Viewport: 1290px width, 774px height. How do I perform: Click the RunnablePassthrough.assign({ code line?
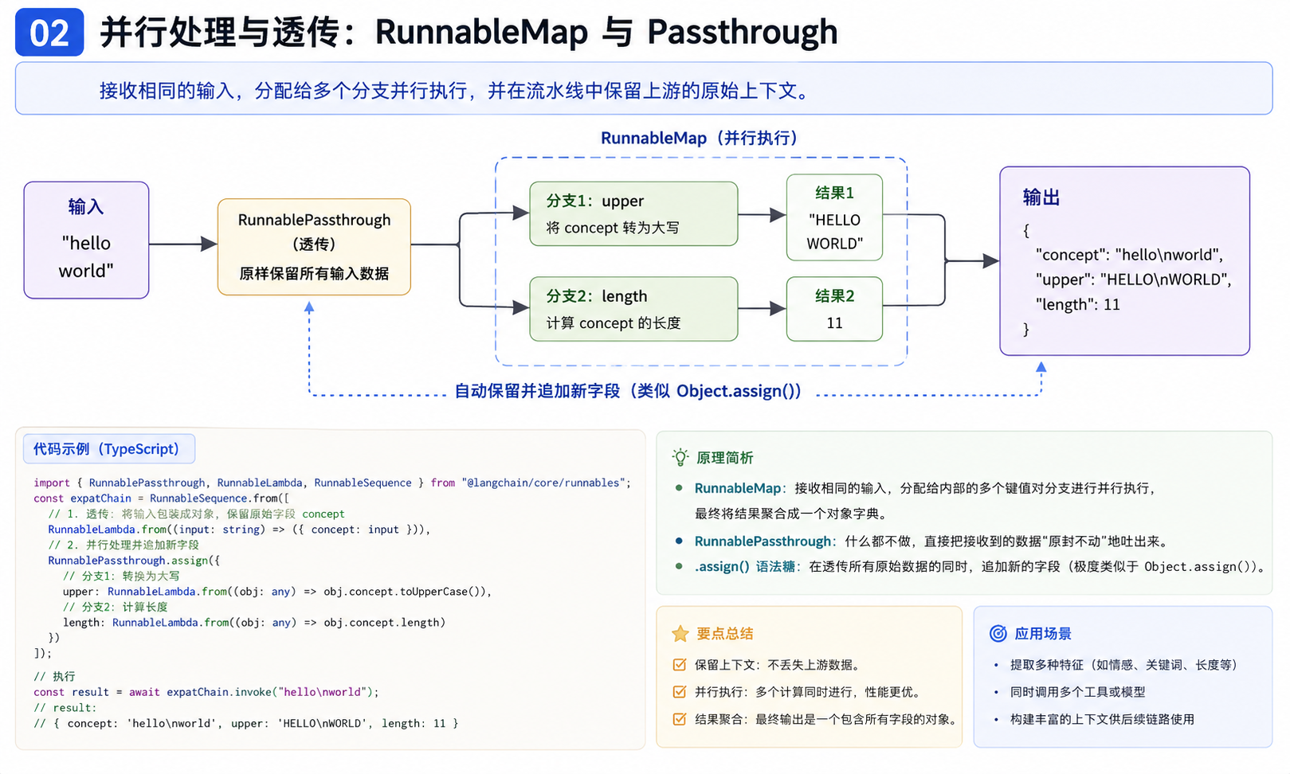click(134, 561)
